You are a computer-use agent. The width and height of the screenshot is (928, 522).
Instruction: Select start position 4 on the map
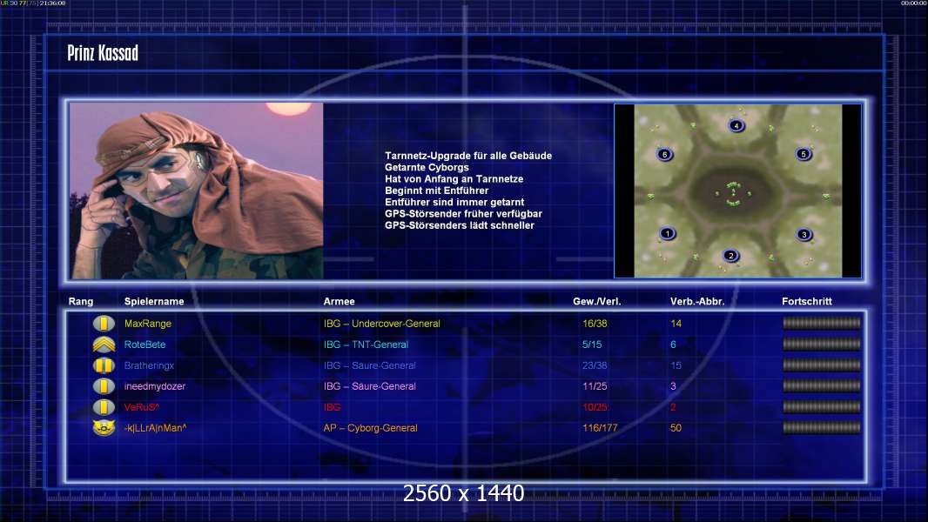point(736,125)
